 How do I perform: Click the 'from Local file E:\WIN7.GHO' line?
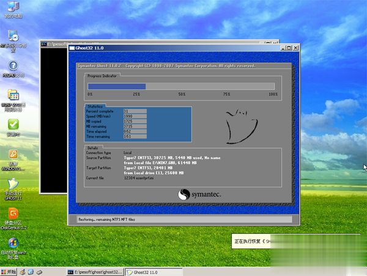pos(160,163)
